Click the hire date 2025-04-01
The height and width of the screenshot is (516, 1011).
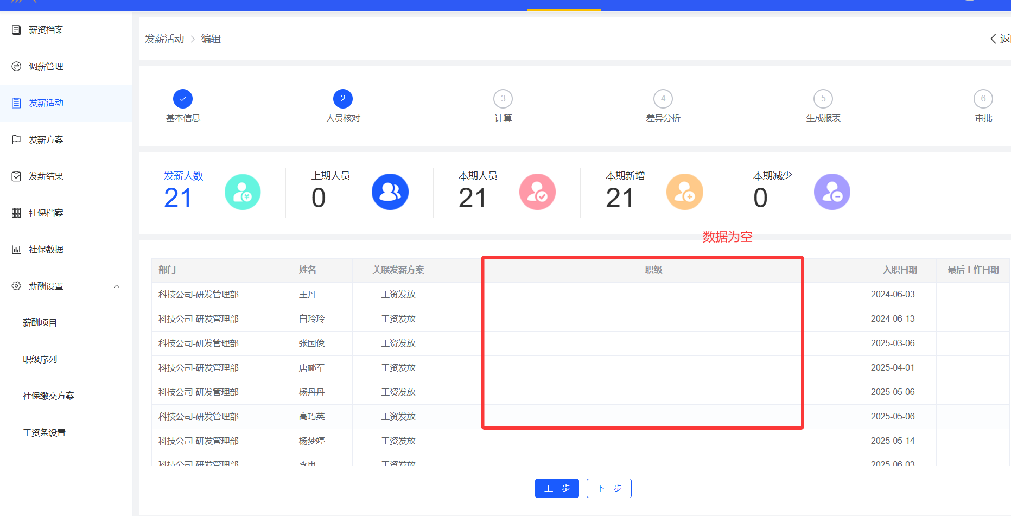tap(893, 368)
